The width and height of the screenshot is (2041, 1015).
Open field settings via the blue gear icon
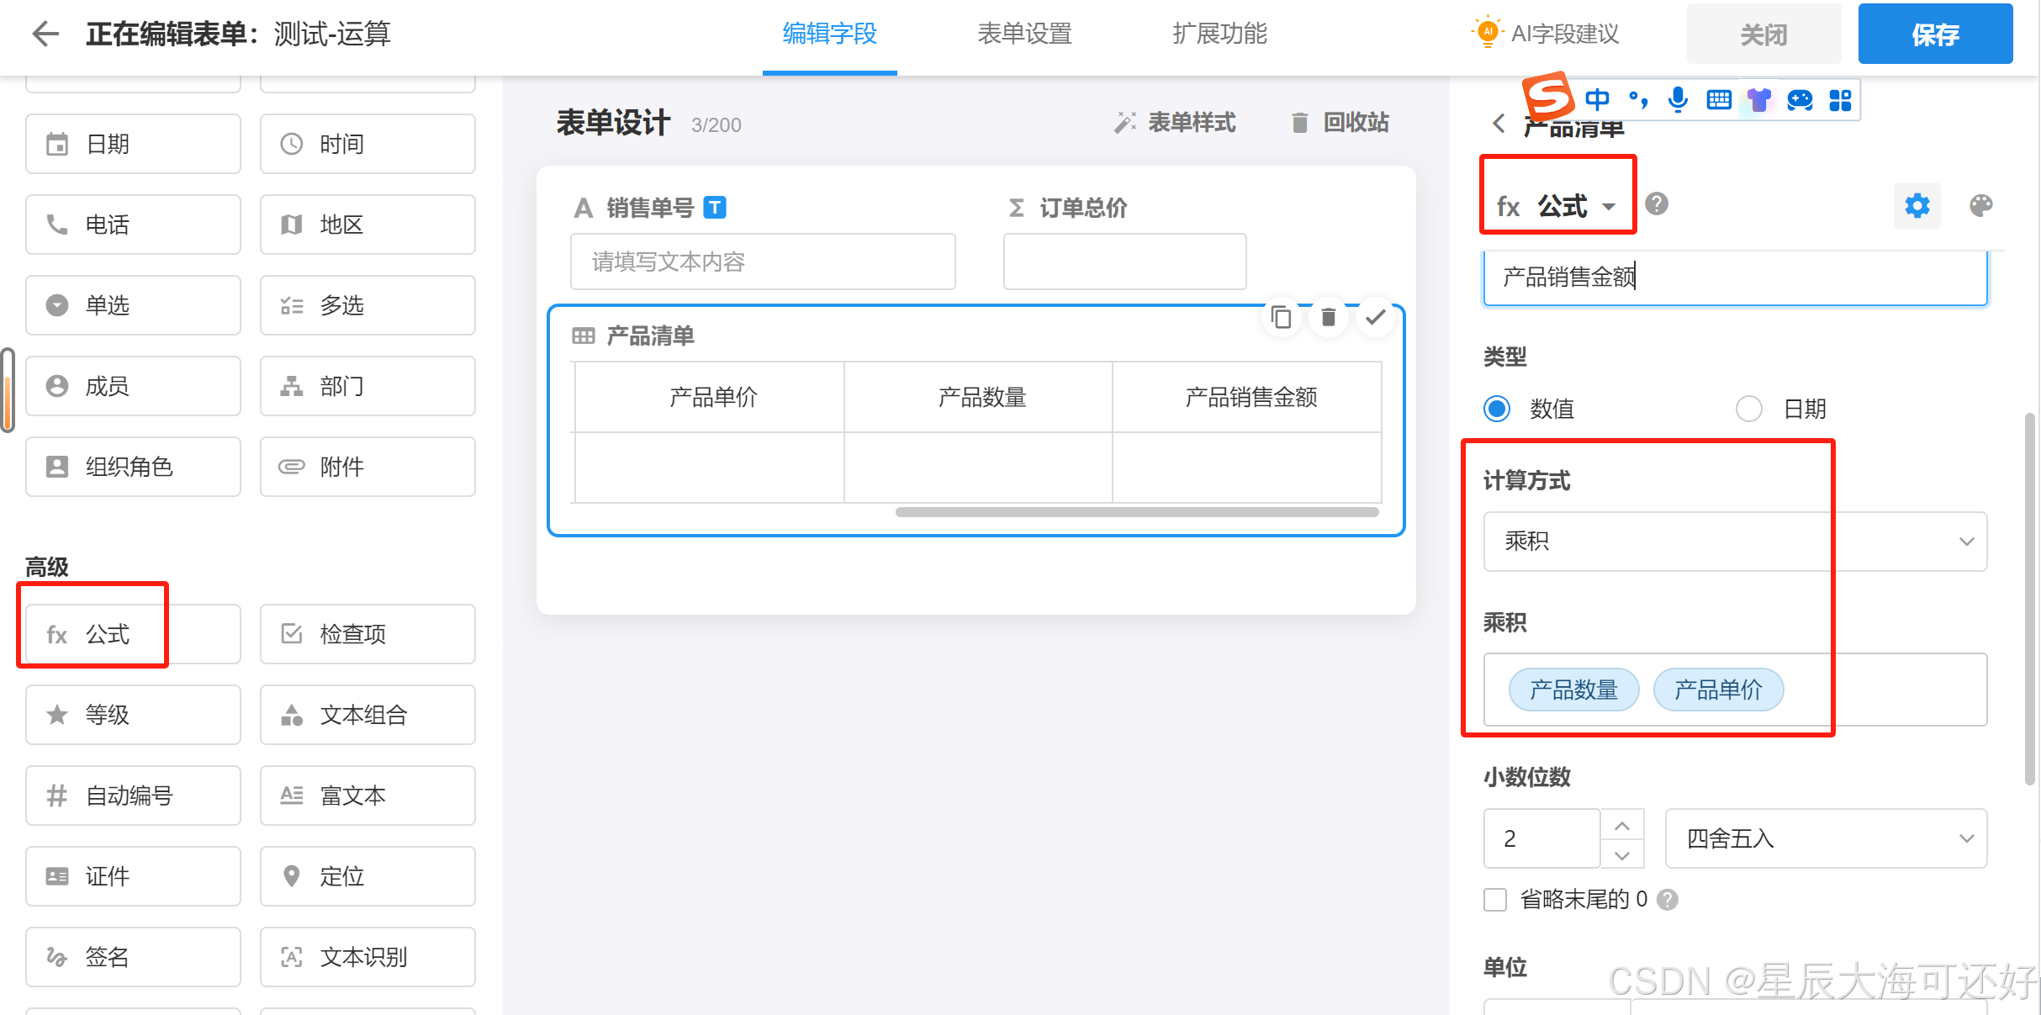pyautogui.click(x=1917, y=206)
